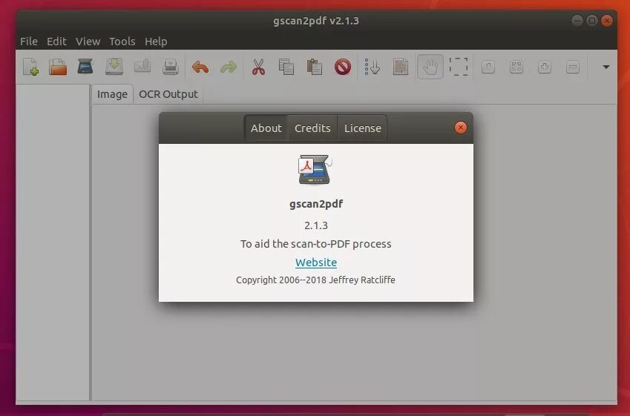This screenshot has width=630, height=416.
Task: Toggle the rectangular selection tool
Action: [x=459, y=67]
